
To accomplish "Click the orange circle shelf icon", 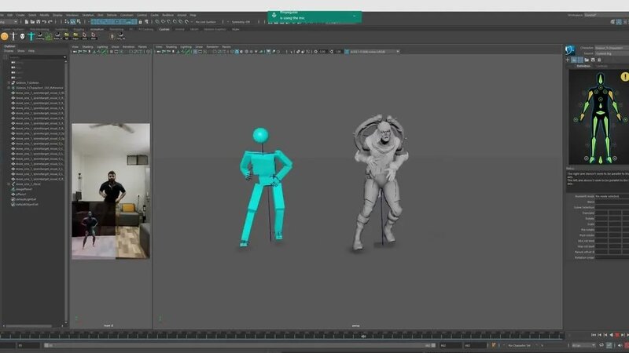I will click(5, 36).
